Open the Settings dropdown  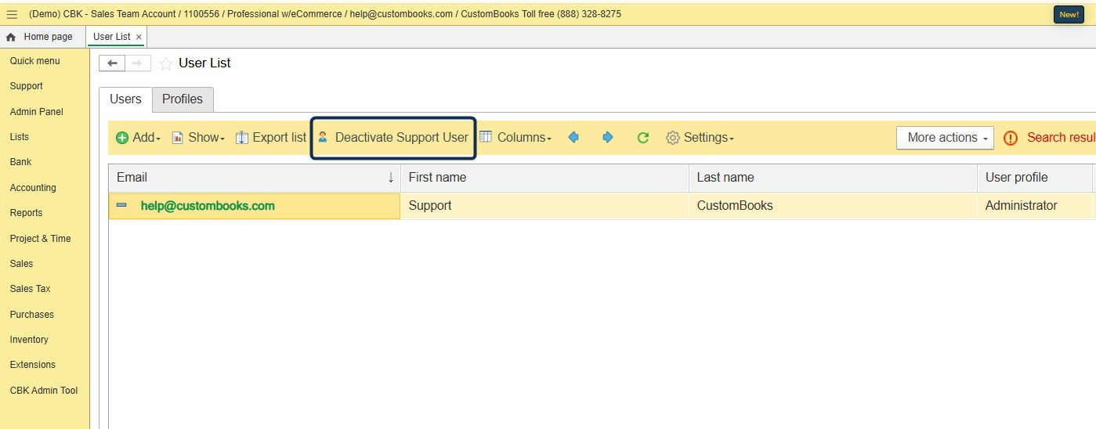(x=700, y=138)
